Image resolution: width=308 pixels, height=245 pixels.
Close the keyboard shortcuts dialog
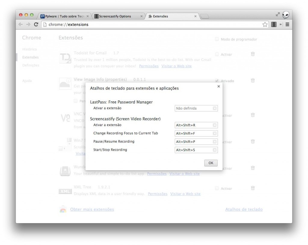(219, 86)
